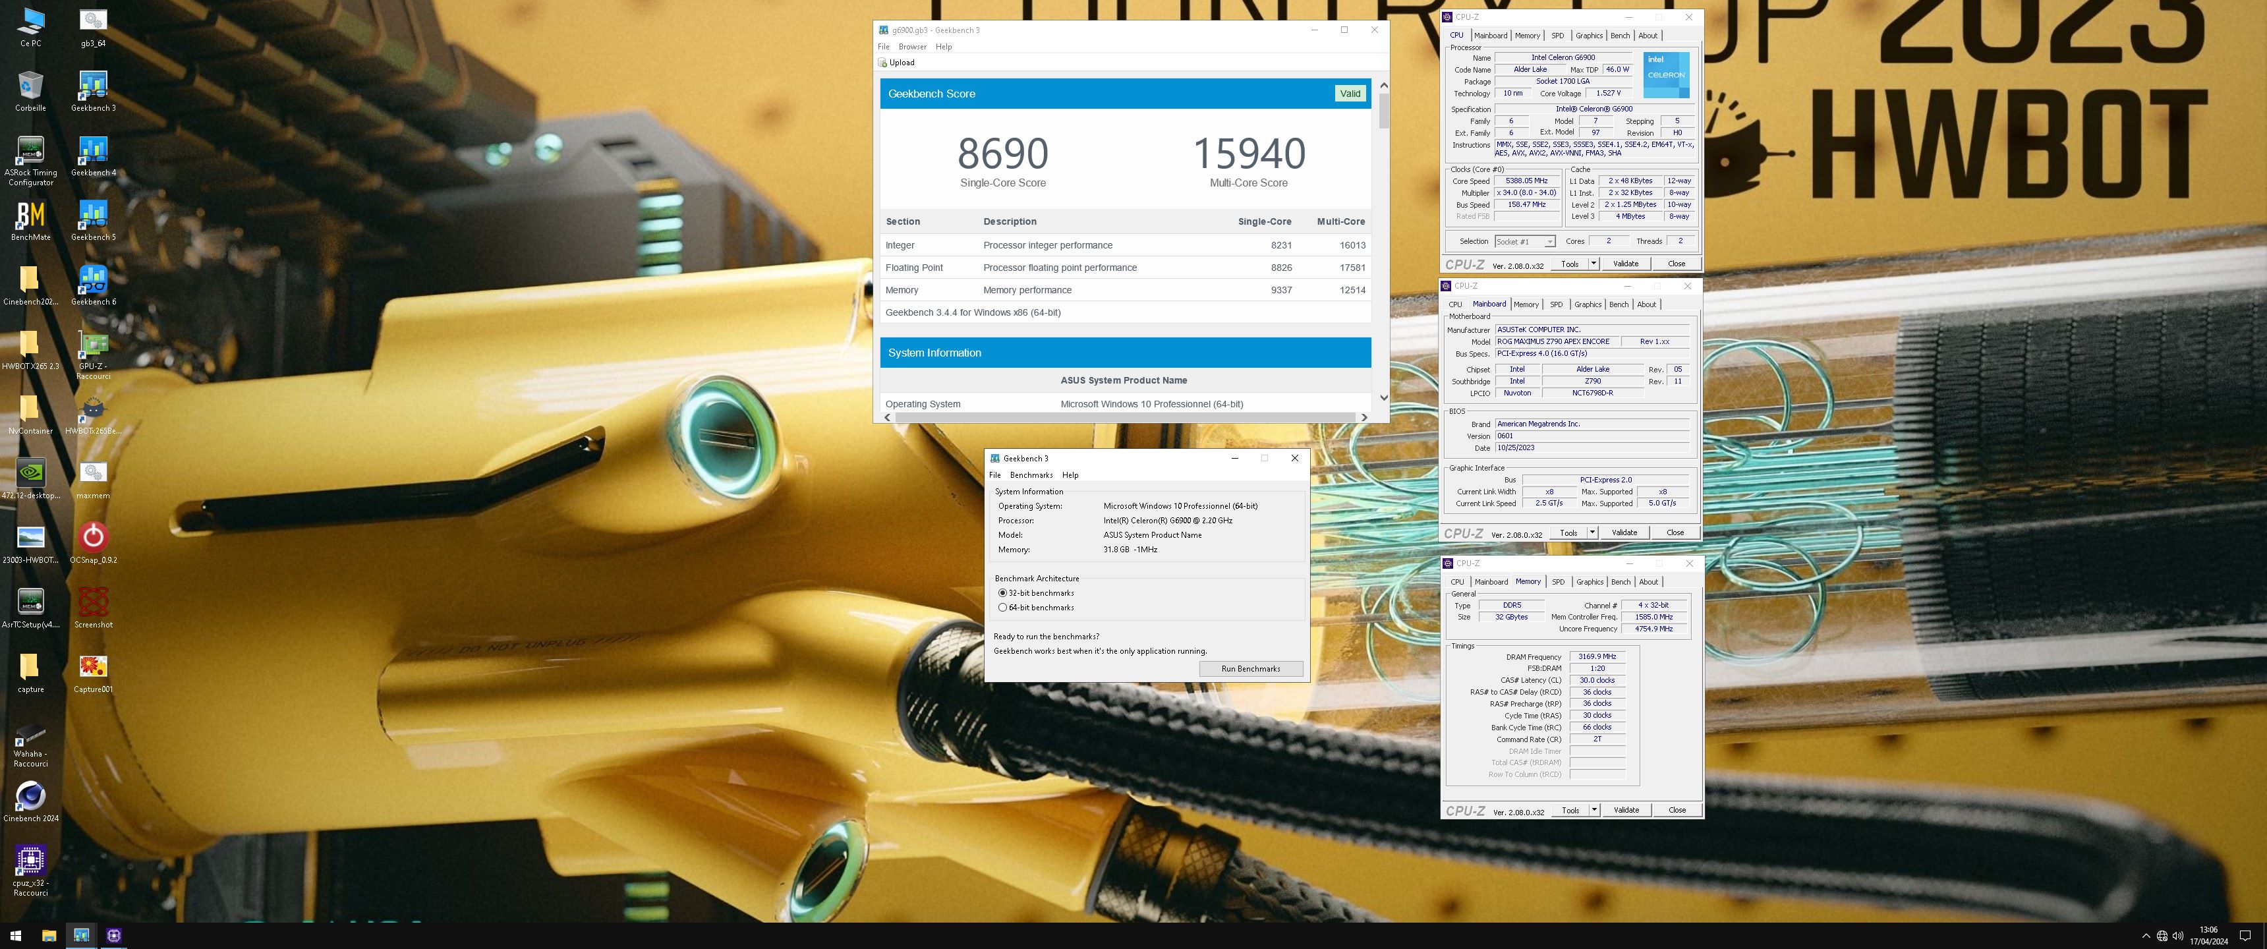Open the HWBOT X265 2.3 folder
Viewport: 2267px width, 949px height.
(x=31, y=351)
